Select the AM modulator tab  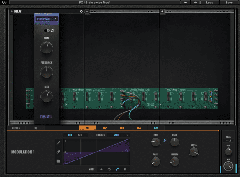click(x=156, y=128)
